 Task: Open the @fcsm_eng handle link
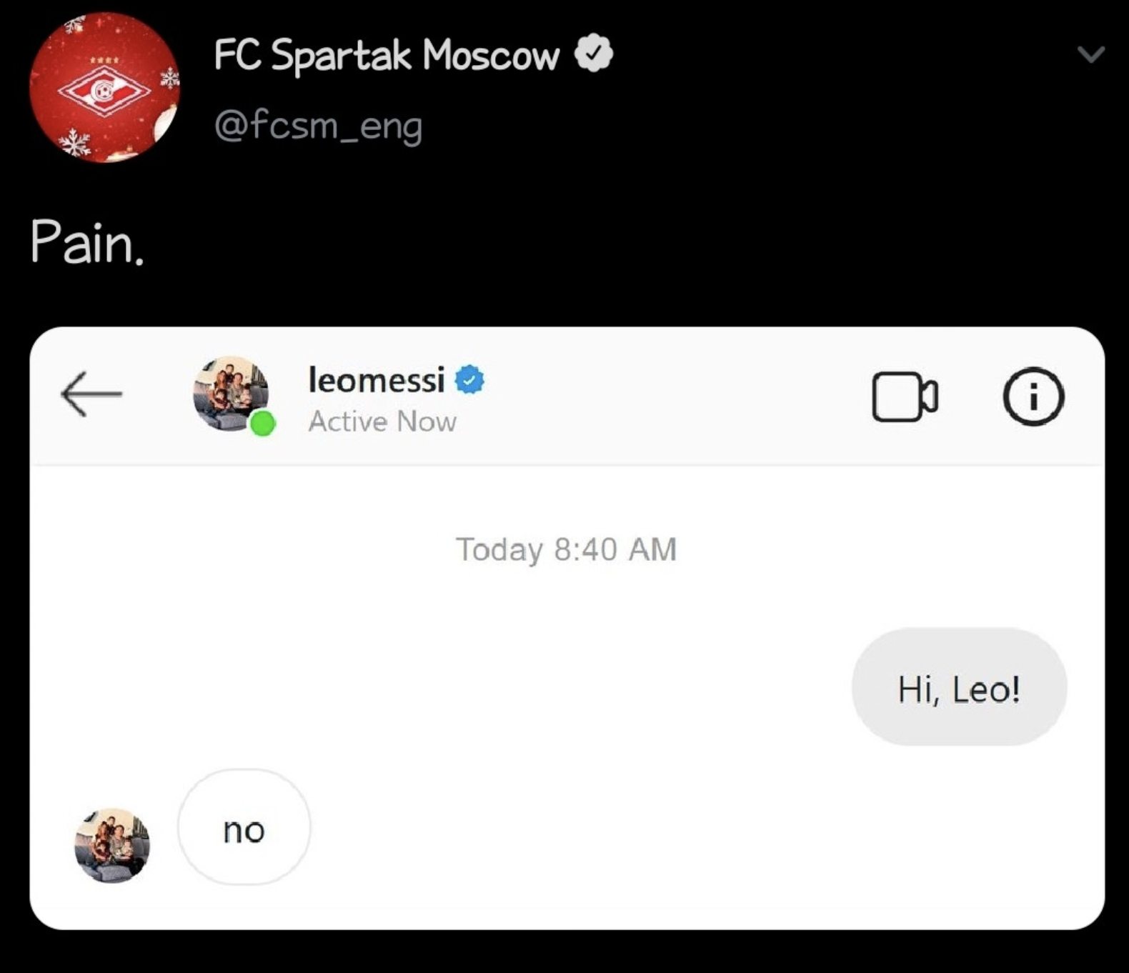318,126
